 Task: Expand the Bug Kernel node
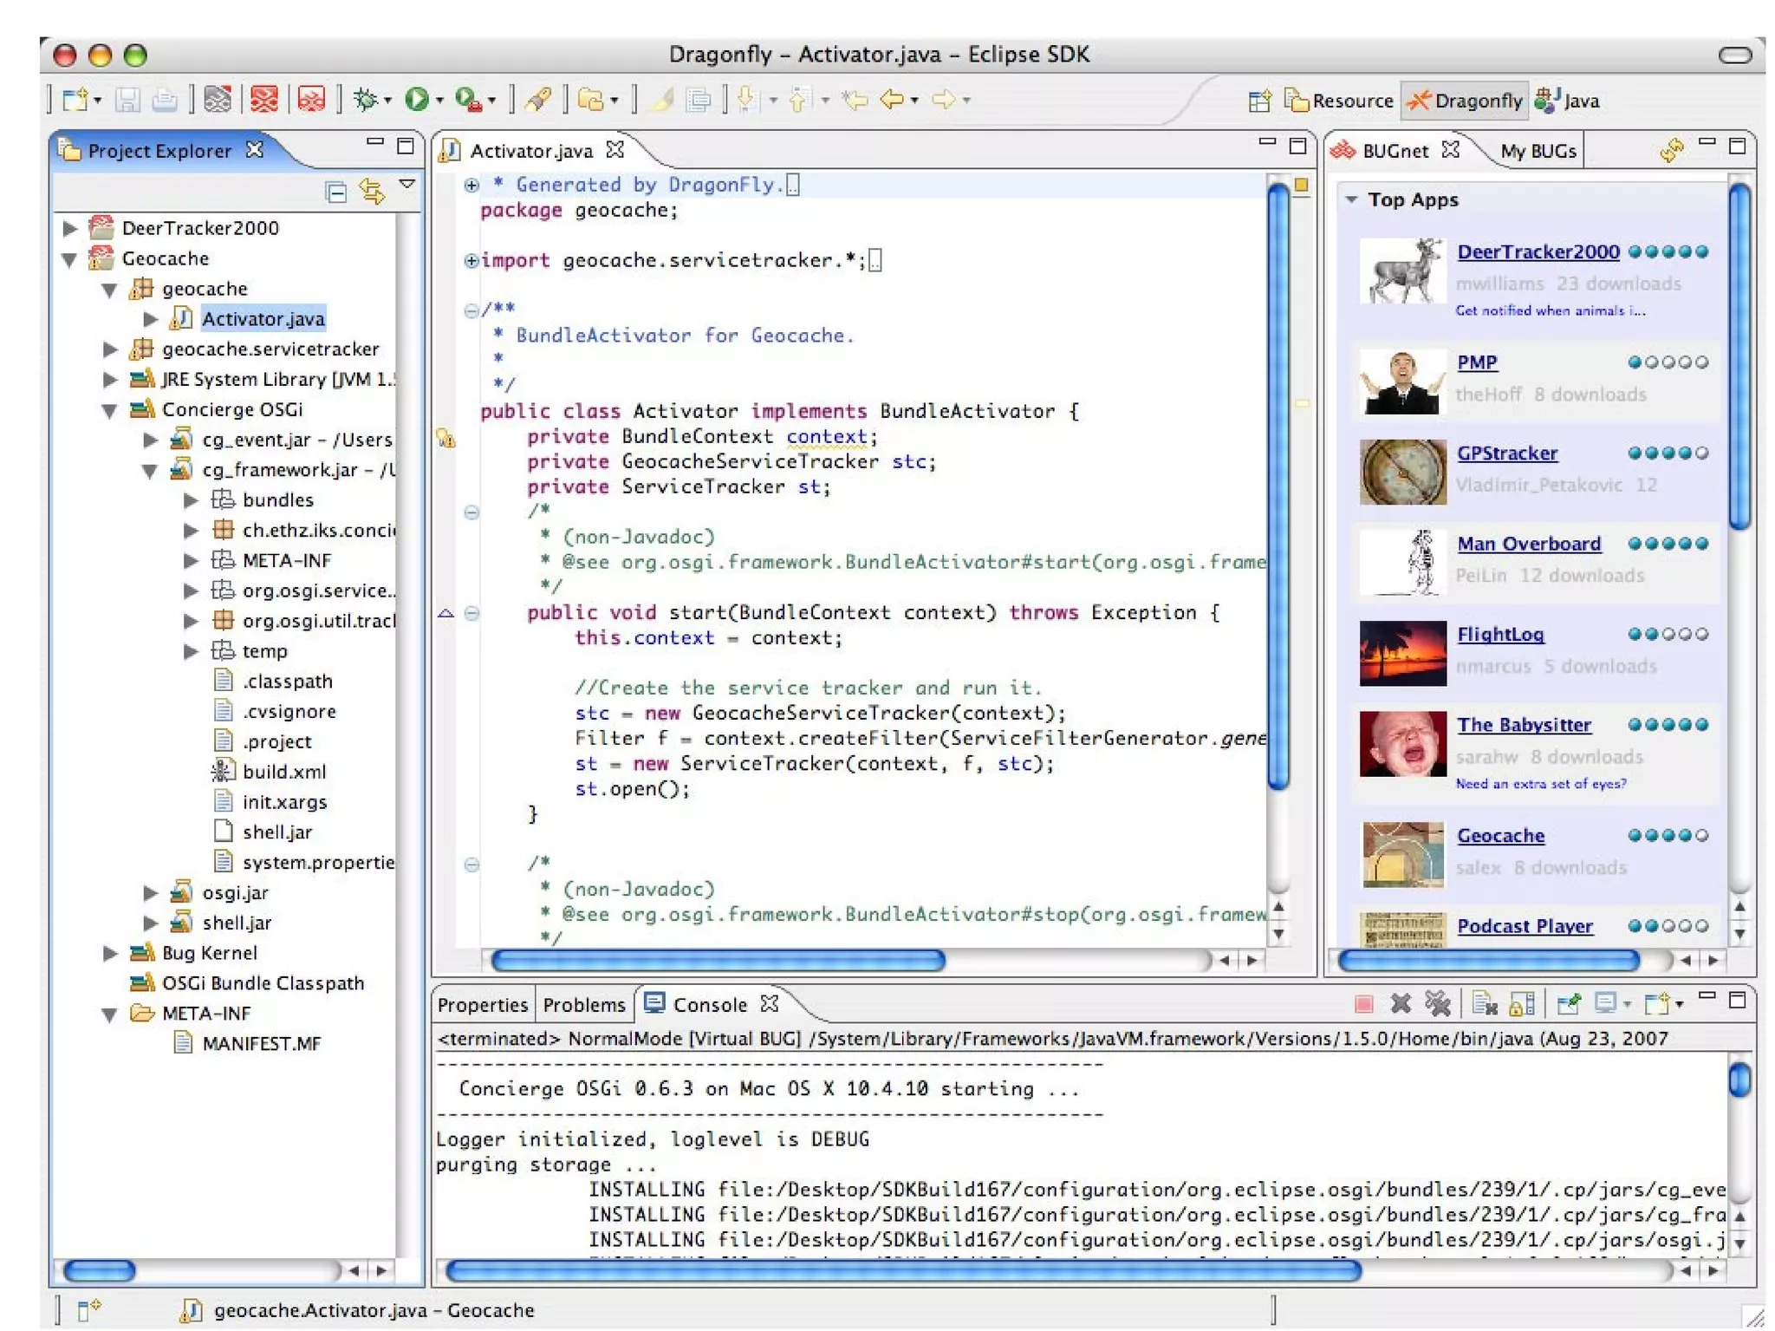coord(110,953)
